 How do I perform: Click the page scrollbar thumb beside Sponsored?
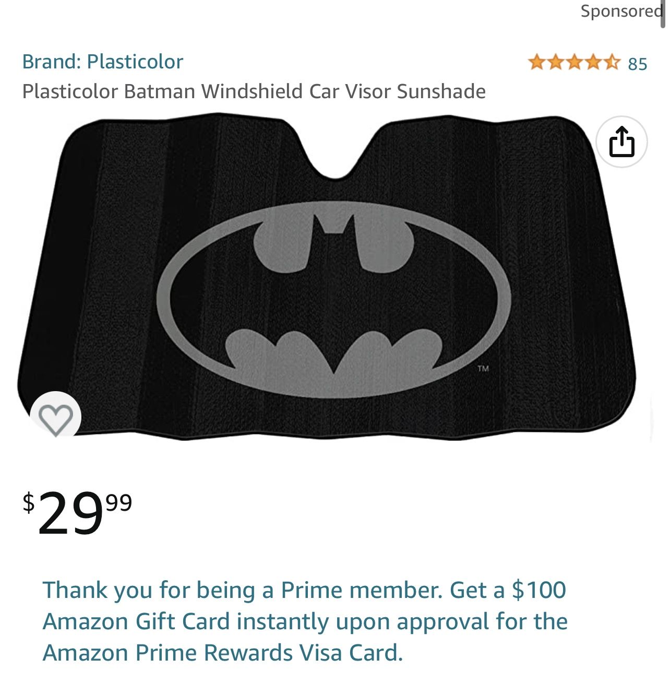(x=663, y=15)
